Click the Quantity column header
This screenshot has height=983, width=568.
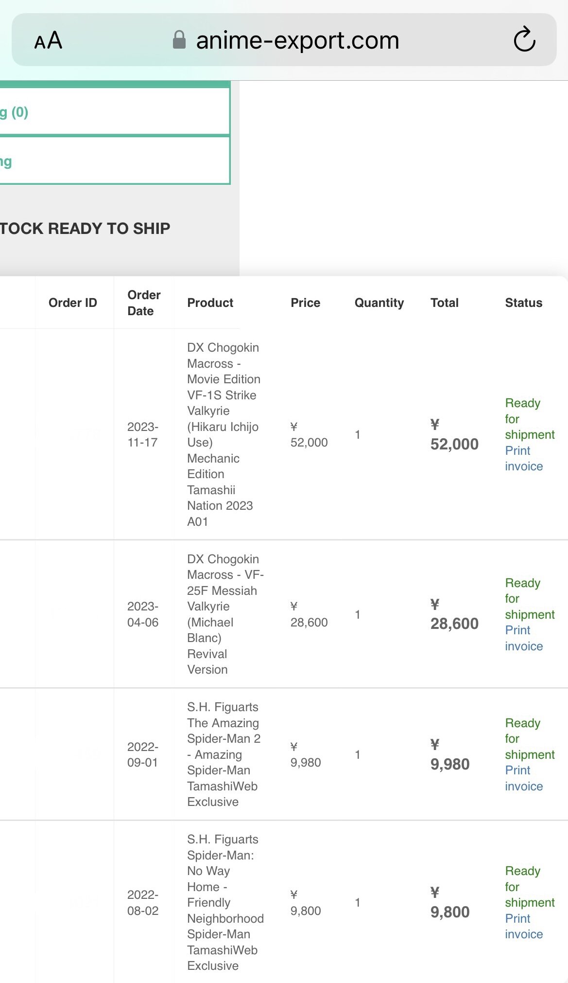click(x=379, y=303)
